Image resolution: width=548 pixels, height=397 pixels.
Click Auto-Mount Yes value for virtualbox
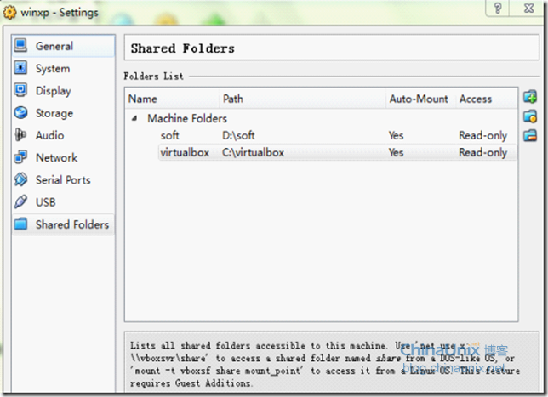pos(397,152)
